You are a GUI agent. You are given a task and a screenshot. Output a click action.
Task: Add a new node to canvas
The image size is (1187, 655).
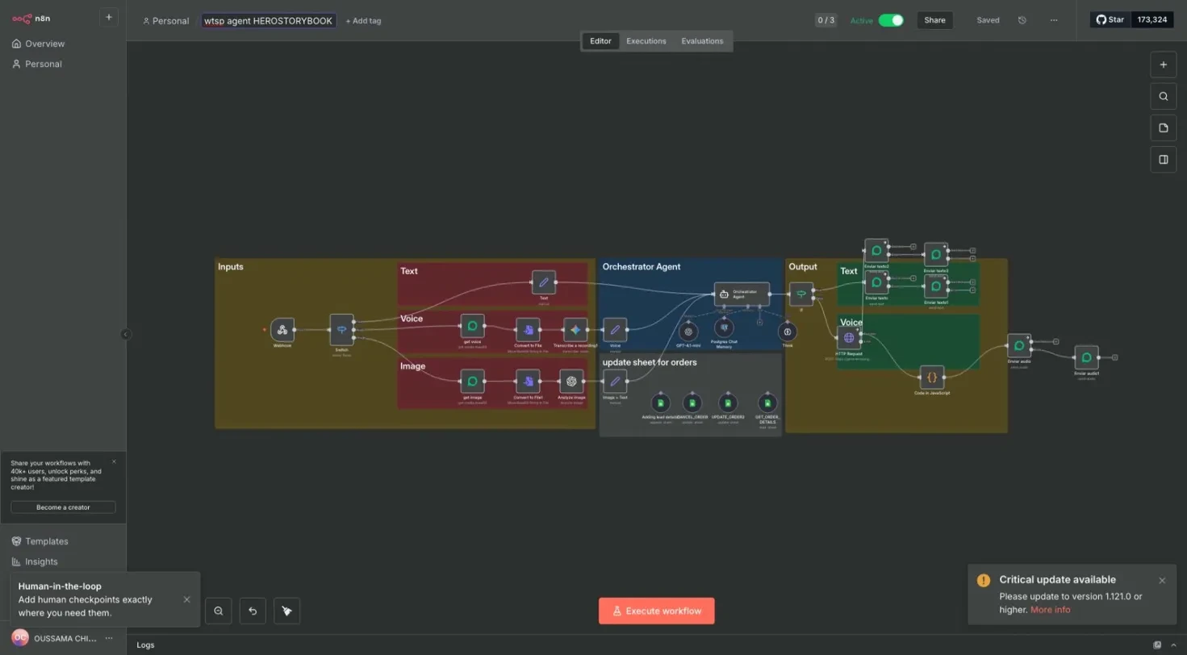point(1163,65)
